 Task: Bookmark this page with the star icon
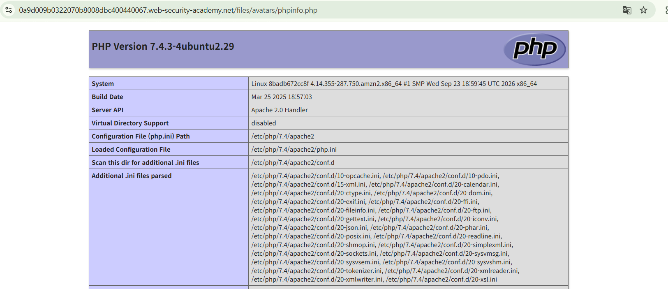tap(644, 10)
